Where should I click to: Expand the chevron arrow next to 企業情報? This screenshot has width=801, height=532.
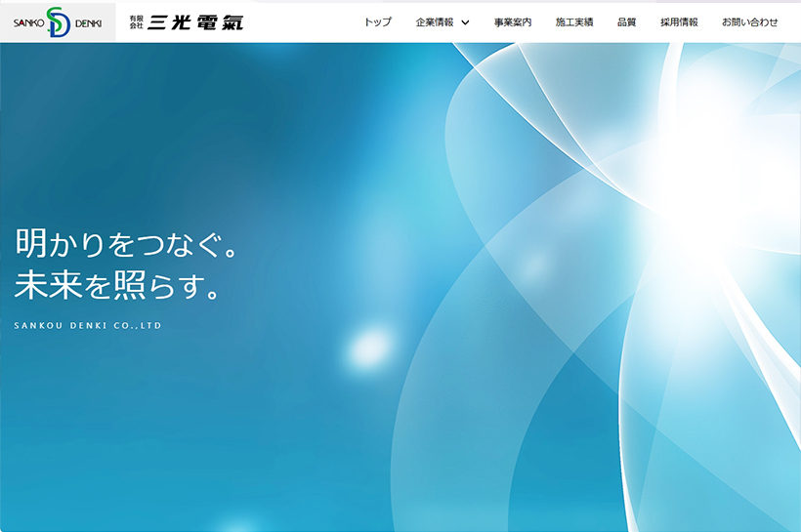click(465, 22)
